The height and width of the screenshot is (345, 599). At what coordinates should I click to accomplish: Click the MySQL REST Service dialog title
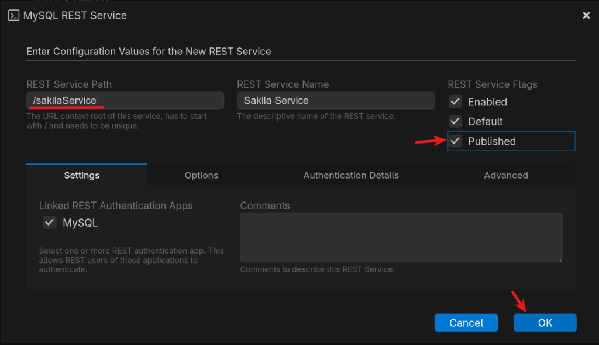click(75, 16)
